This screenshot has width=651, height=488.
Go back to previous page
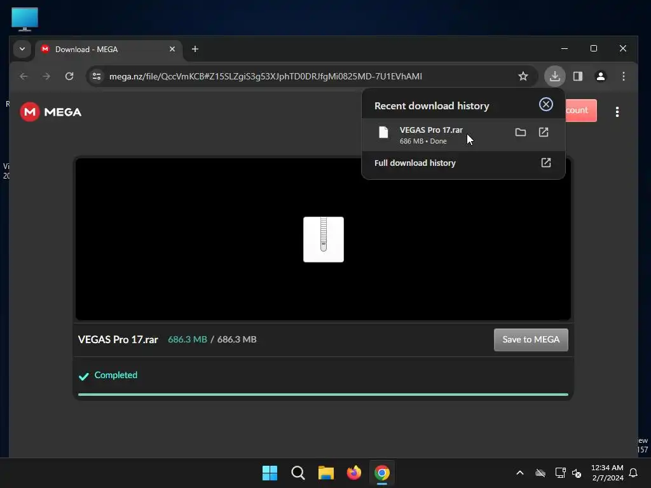[x=24, y=76]
